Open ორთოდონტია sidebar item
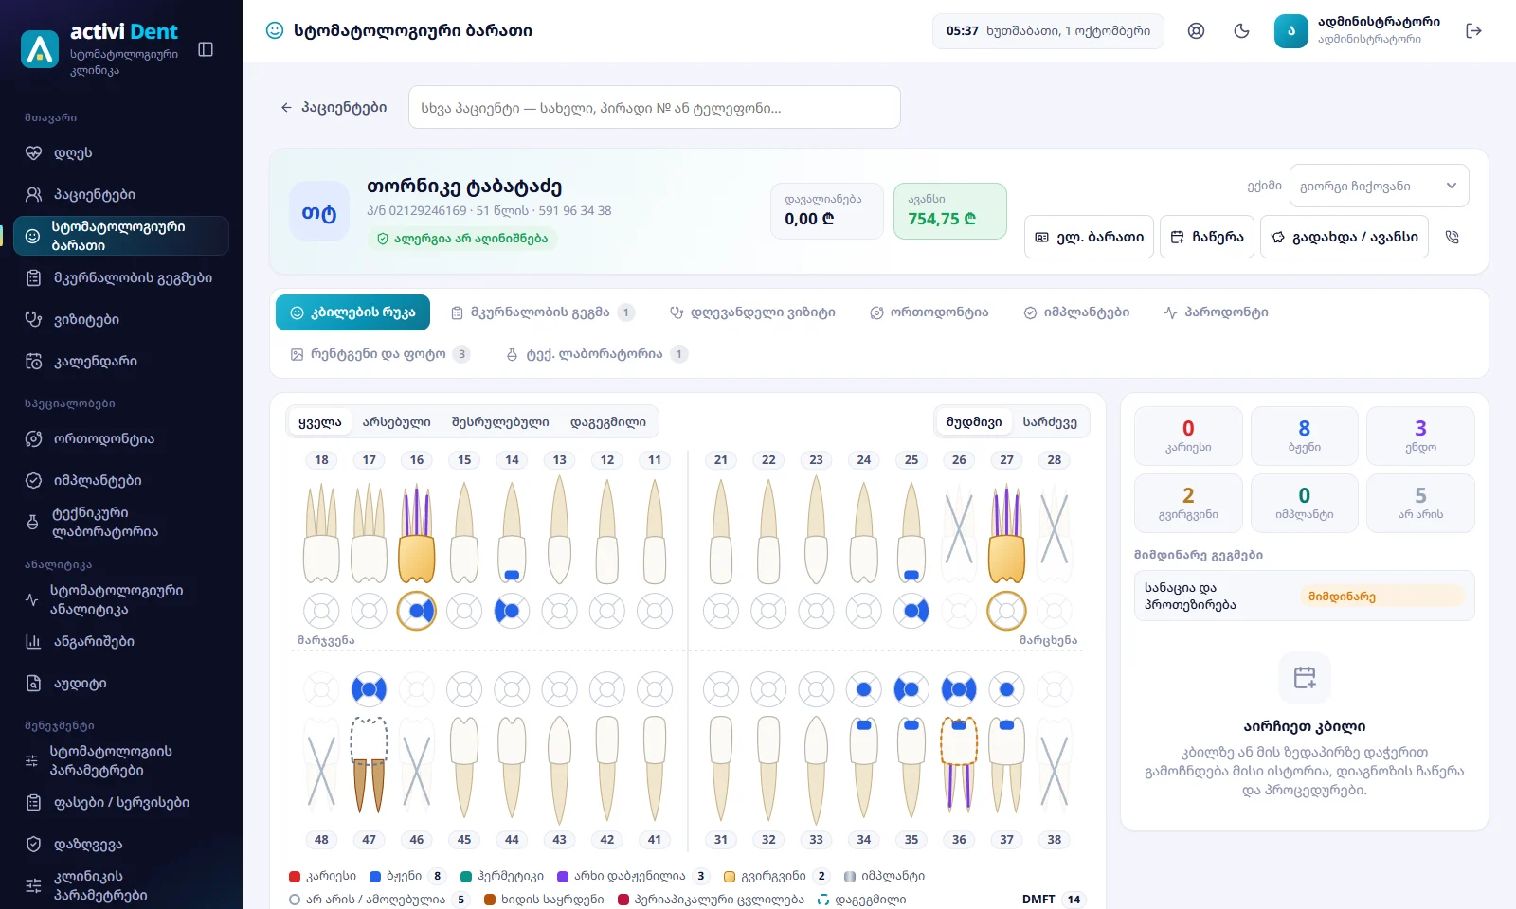The width and height of the screenshot is (1516, 909). [x=121, y=439]
